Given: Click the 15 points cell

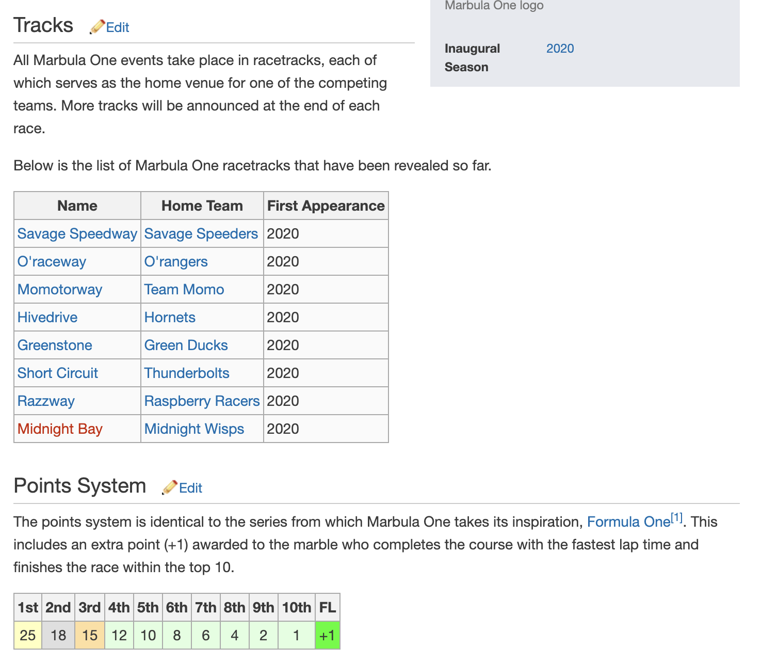Looking at the screenshot, I should tap(90, 635).
